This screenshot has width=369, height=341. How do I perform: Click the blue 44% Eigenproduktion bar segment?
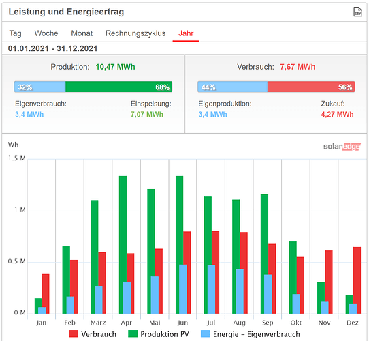click(233, 87)
